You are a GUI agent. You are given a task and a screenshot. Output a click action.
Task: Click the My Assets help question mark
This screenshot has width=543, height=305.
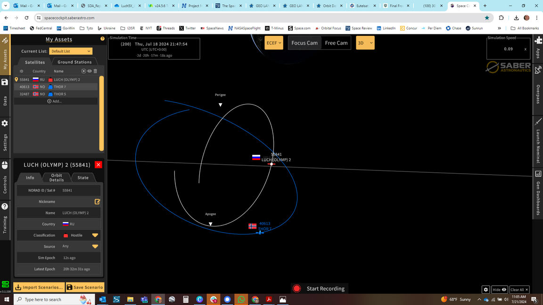(102, 39)
